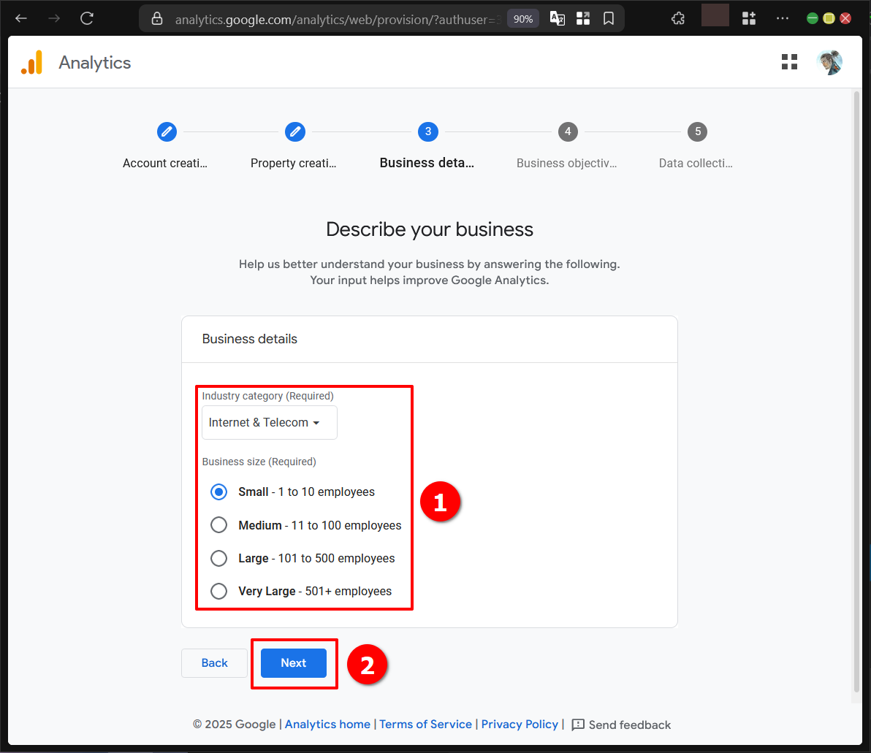Select the Medium business size option
Viewport: 871px width, 753px height.
point(218,524)
